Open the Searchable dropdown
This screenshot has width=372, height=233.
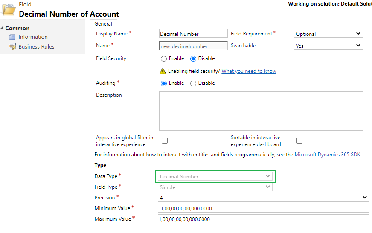328,46
